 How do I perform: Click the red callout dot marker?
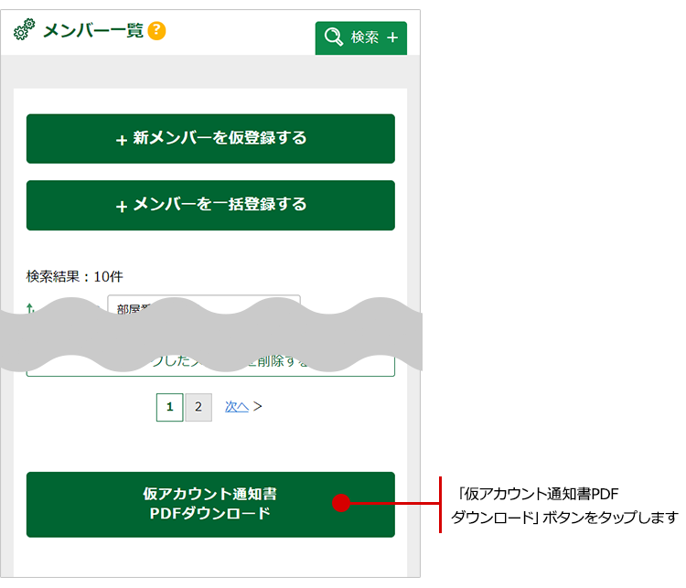341,503
